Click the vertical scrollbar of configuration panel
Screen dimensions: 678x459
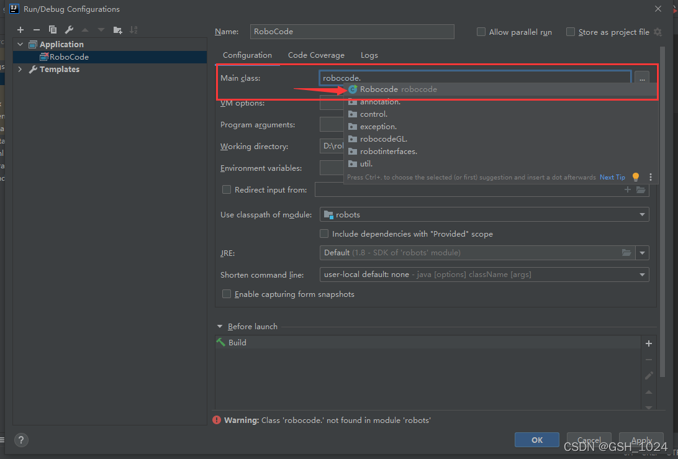[662, 212]
